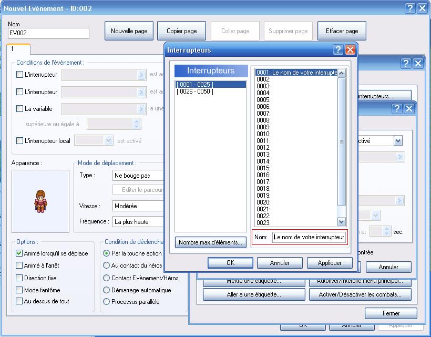Click the switch list vertical scrollbar thumb
431x337 pixels.
342,142
